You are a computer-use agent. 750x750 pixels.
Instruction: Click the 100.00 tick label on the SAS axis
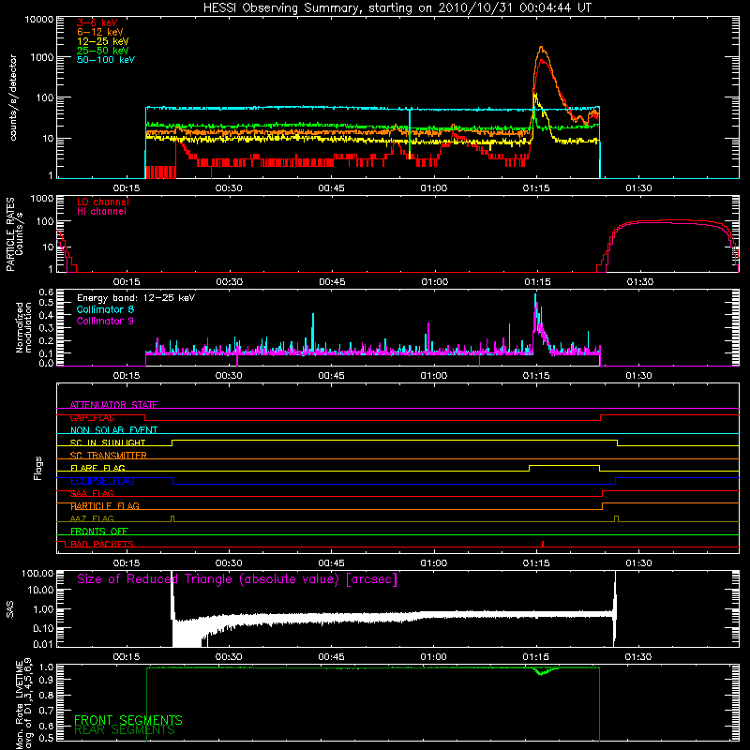(x=37, y=573)
